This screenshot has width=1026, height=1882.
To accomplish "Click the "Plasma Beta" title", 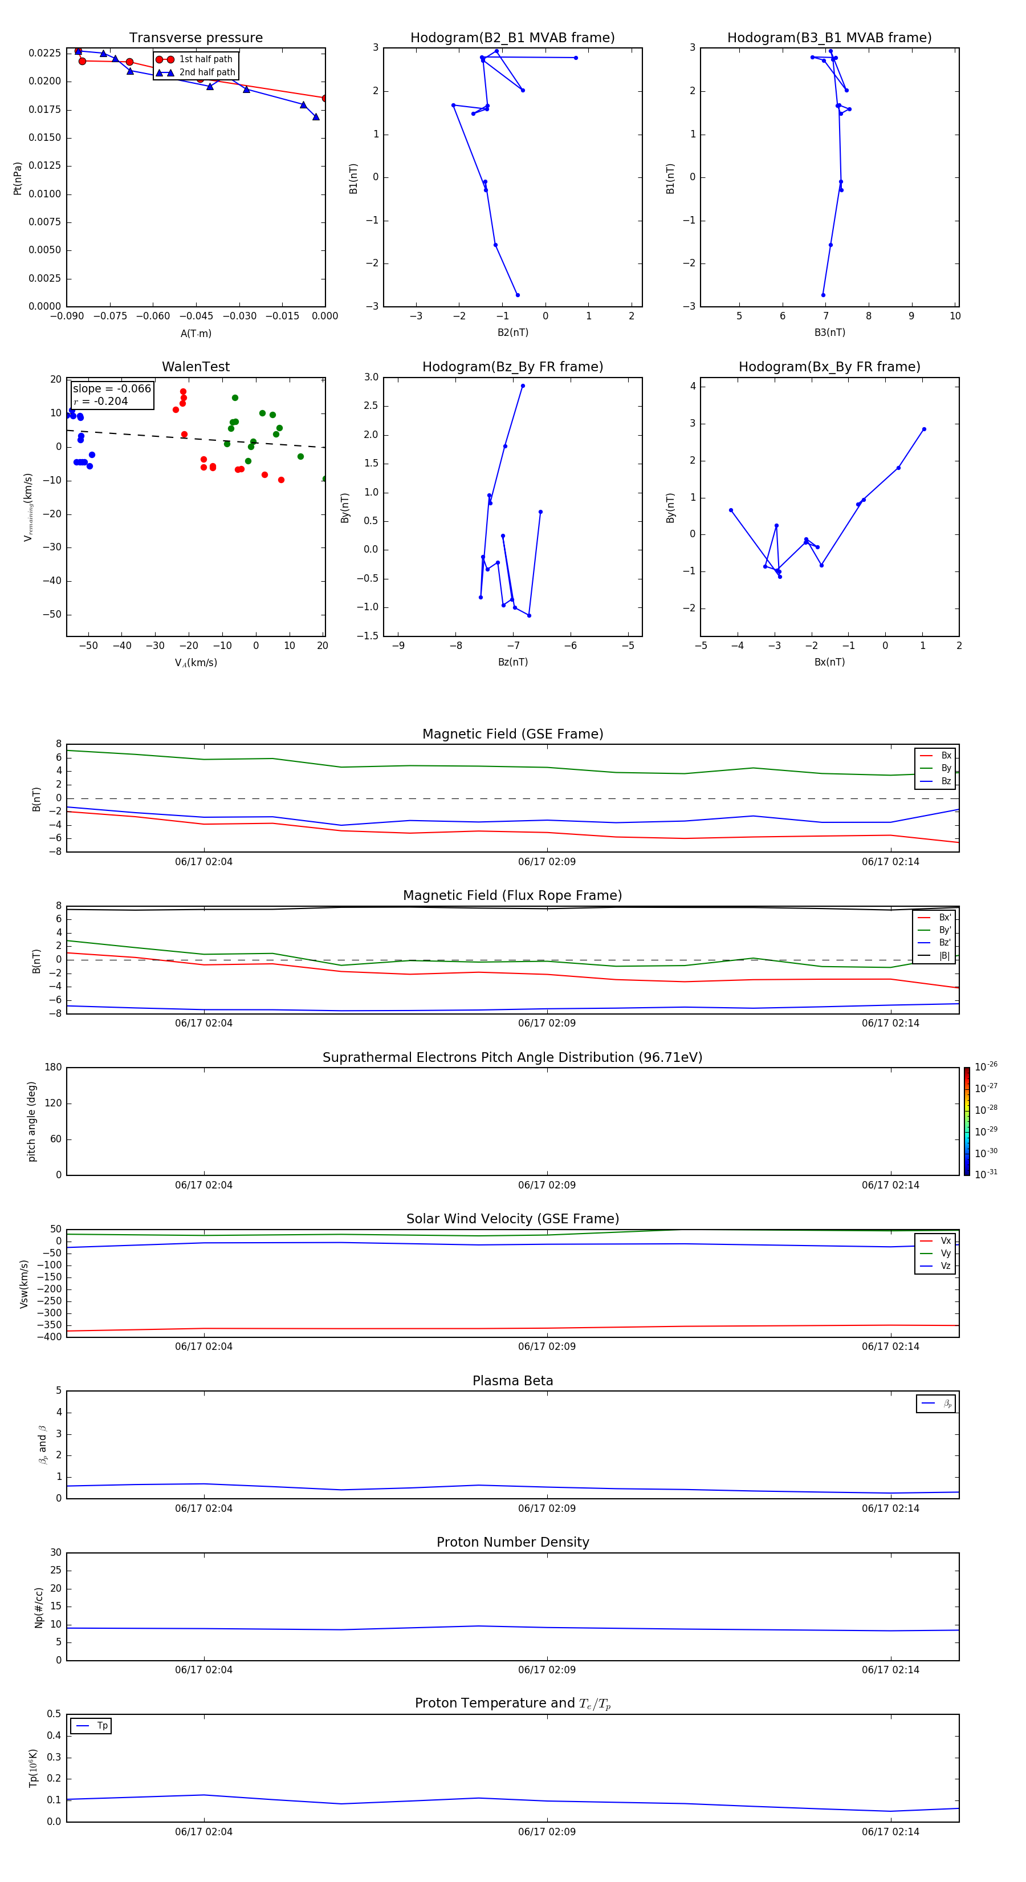I will [512, 1381].
